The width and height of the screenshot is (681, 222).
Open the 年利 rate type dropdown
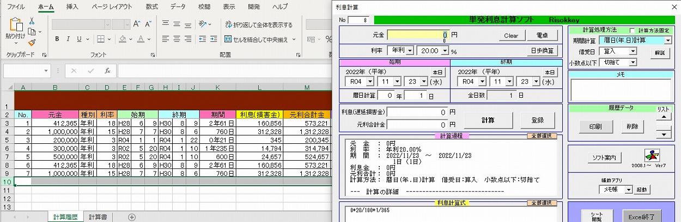pos(409,50)
